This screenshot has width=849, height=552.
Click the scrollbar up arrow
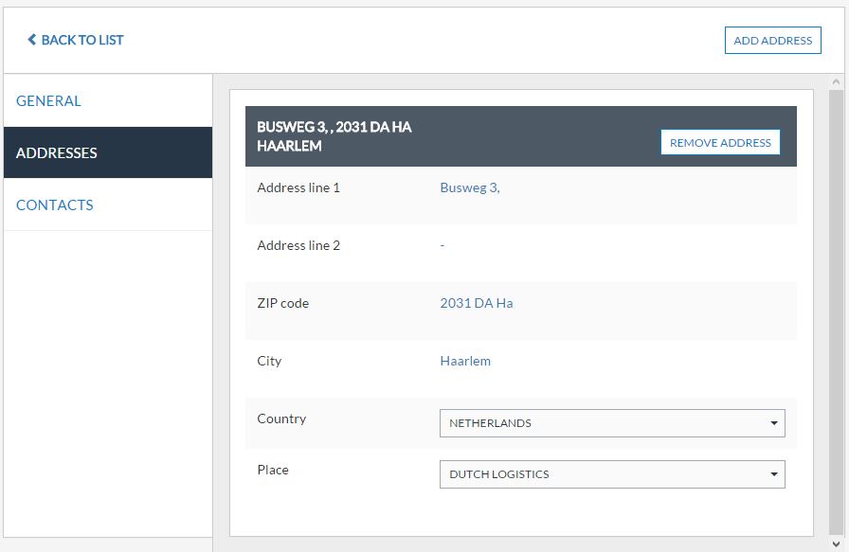click(837, 82)
